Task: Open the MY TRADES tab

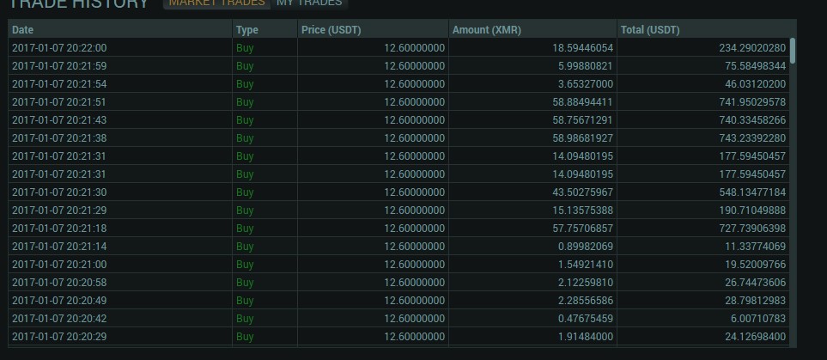Action: click(309, 3)
